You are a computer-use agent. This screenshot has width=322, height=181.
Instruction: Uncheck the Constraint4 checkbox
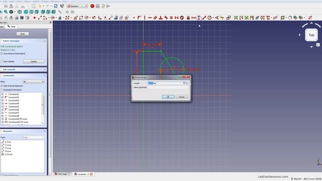tap(3, 104)
